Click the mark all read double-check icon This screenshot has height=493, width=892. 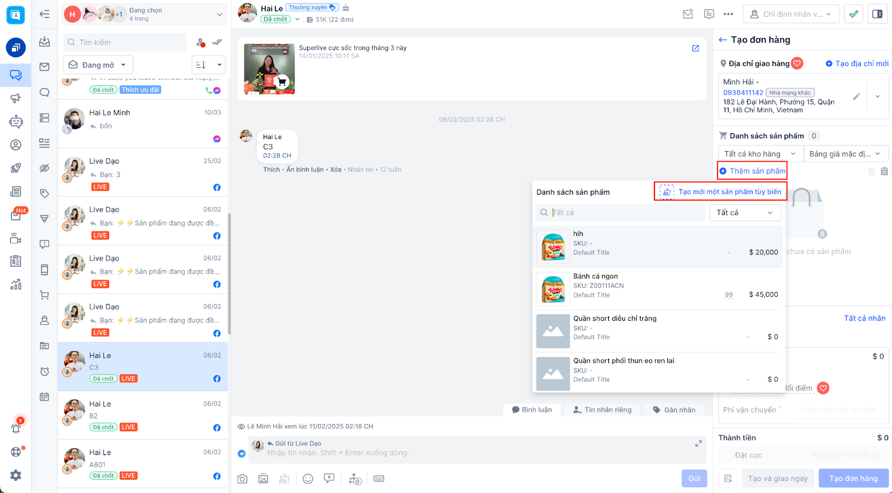(217, 42)
